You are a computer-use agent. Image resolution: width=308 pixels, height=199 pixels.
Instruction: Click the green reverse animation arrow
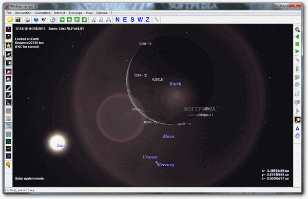point(297,37)
